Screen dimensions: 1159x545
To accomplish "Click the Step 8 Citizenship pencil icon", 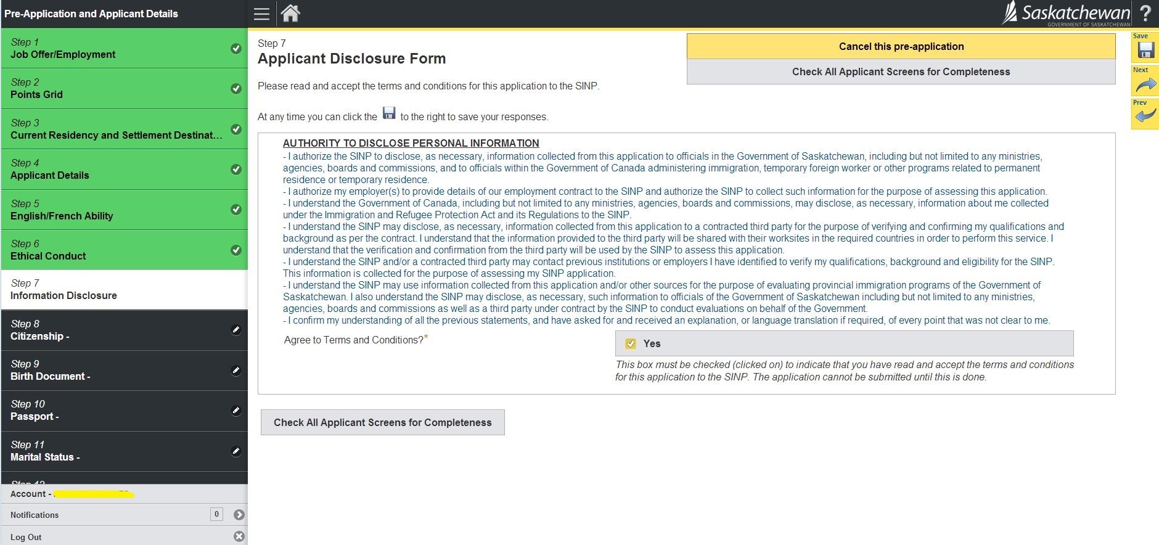I will [x=235, y=330].
